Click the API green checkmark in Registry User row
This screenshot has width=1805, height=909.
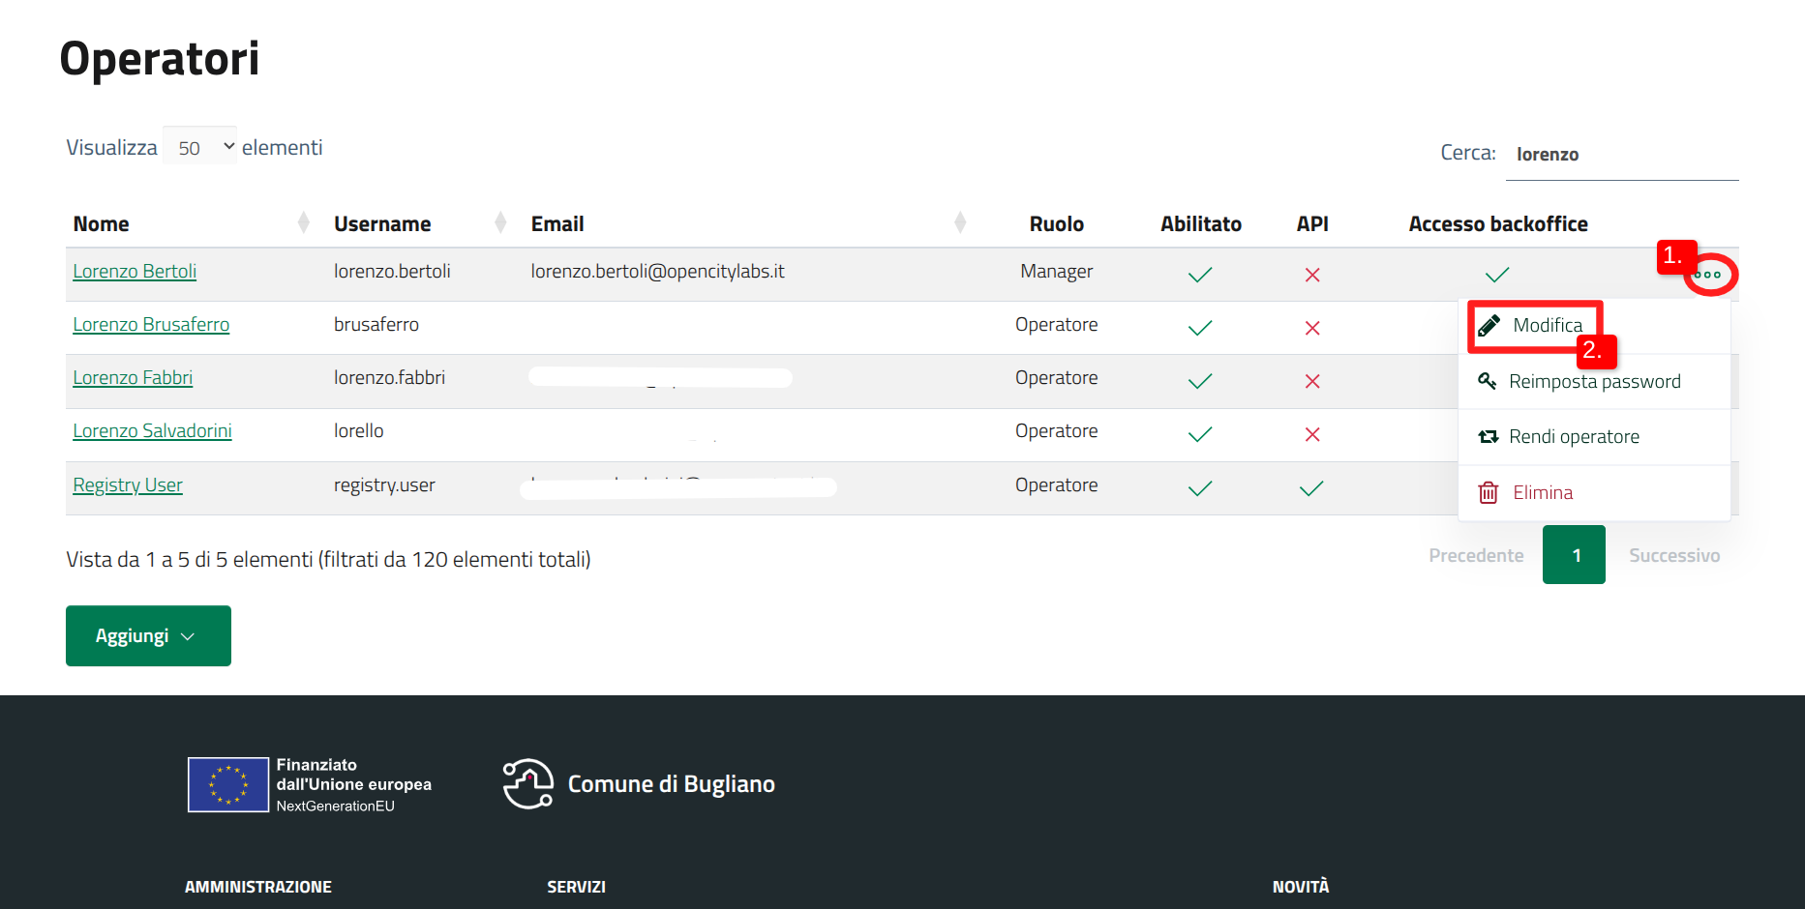1311,488
